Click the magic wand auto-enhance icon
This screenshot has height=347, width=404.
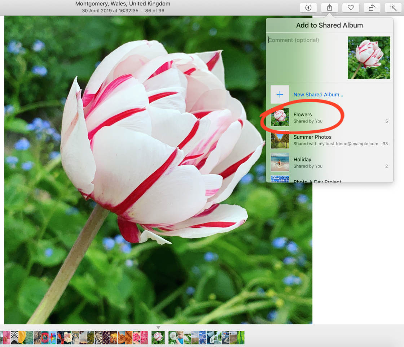[x=393, y=8]
